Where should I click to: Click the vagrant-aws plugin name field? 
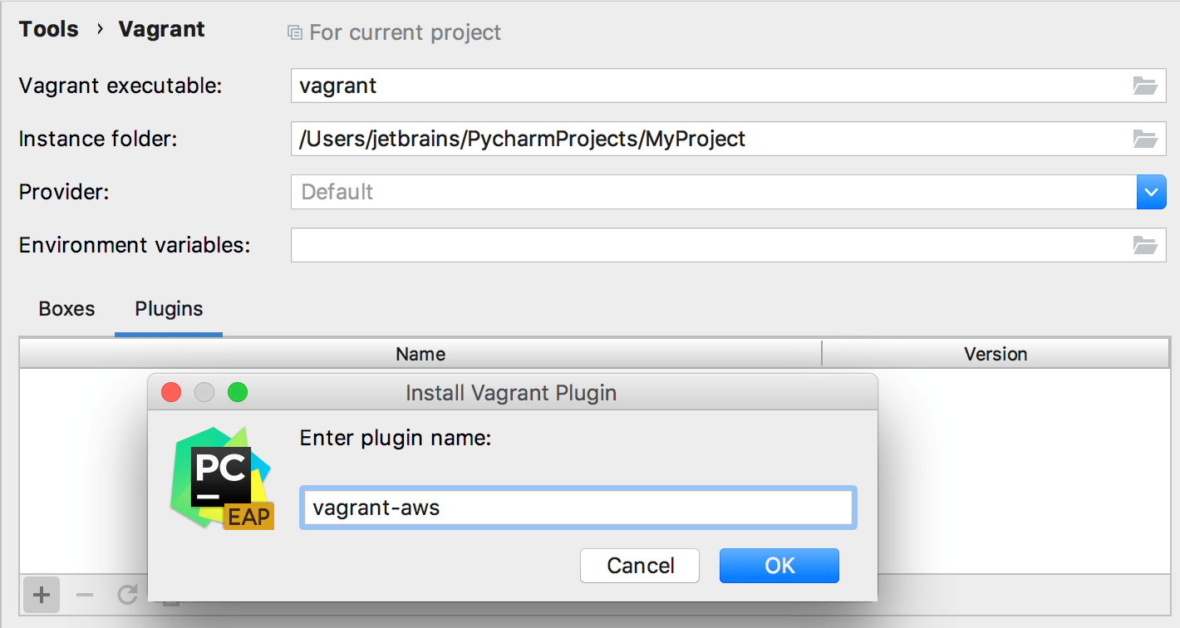(x=577, y=507)
